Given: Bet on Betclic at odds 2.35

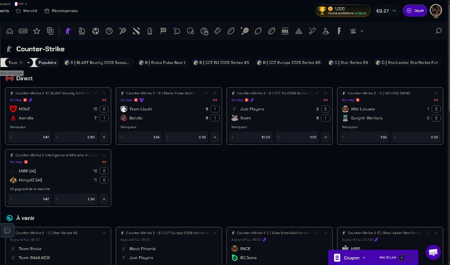Looking at the screenshot, I should pyautogui.click(x=186, y=137).
